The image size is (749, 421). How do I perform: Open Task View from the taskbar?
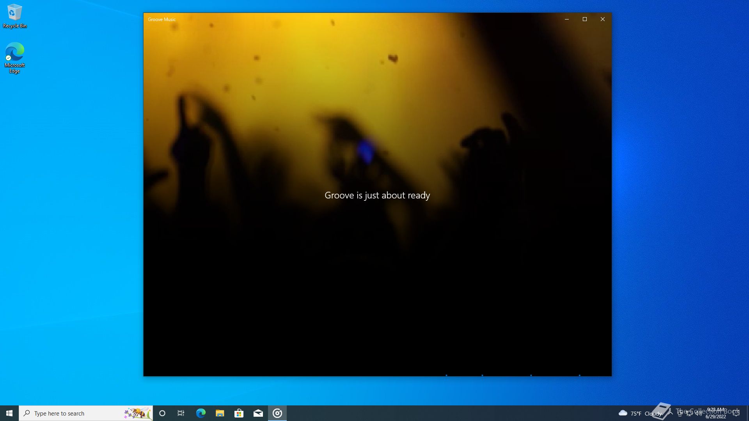[x=181, y=413]
